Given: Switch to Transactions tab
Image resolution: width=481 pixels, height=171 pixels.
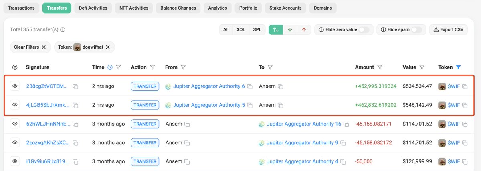Looking at the screenshot, I should (22, 8).
